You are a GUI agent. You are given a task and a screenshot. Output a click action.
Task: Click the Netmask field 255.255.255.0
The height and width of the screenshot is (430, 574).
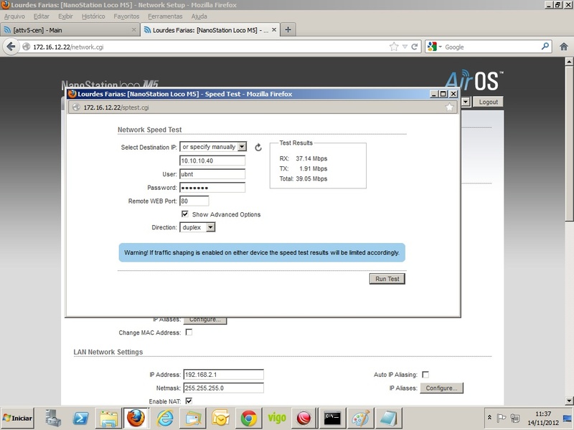pyautogui.click(x=223, y=388)
